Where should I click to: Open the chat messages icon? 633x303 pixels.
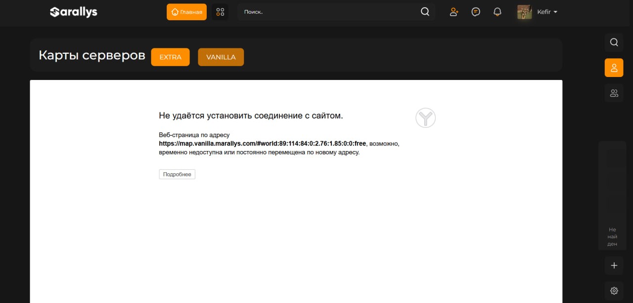[x=476, y=12]
